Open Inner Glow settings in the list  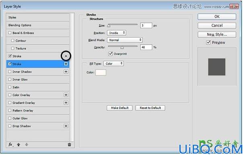pyautogui.click(x=38, y=80)
